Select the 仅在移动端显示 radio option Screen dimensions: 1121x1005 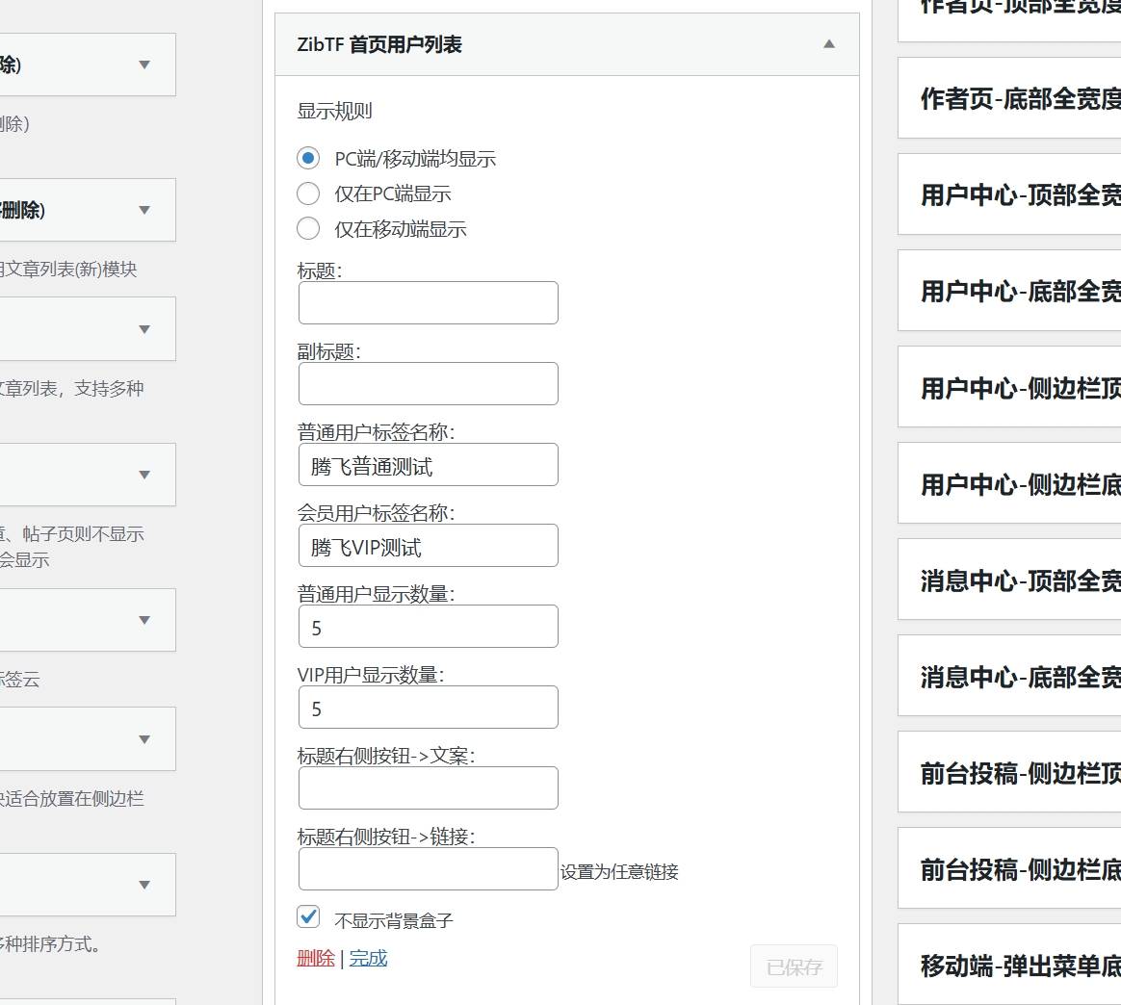point(308,228)
